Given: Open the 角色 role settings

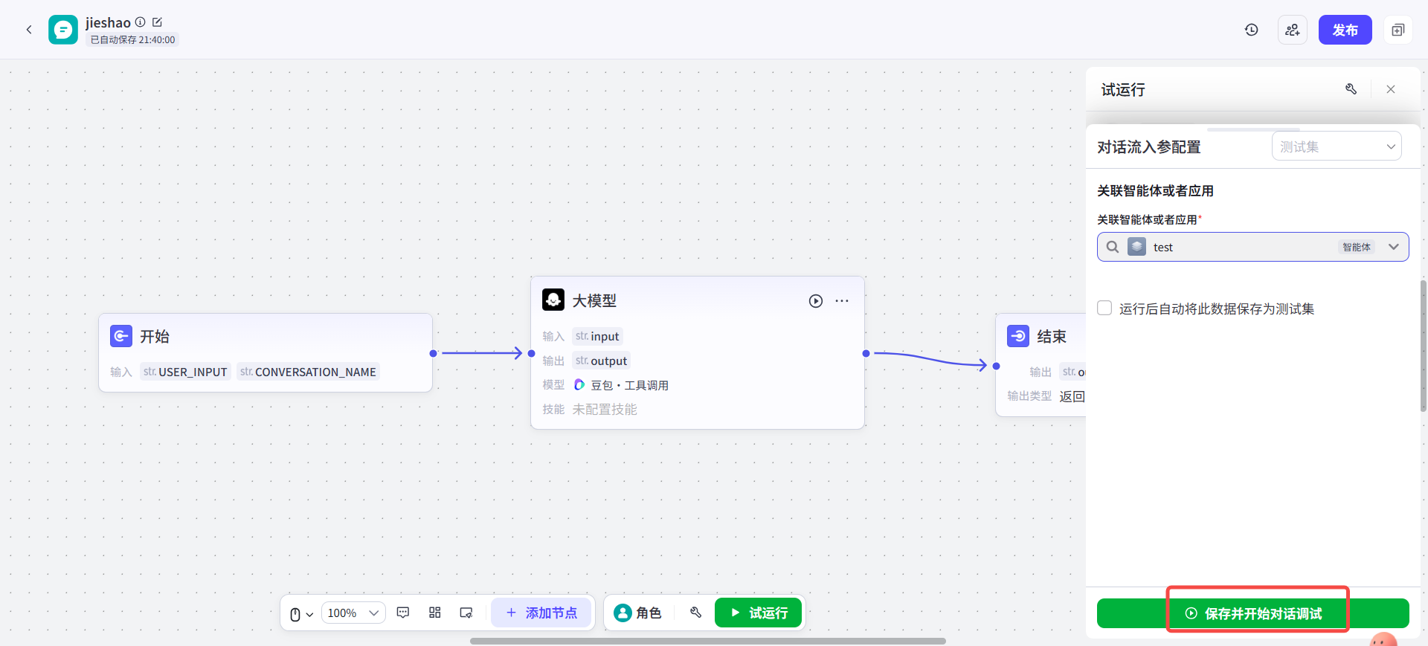Looking at the screenshot, I should [x=637, y=613].
